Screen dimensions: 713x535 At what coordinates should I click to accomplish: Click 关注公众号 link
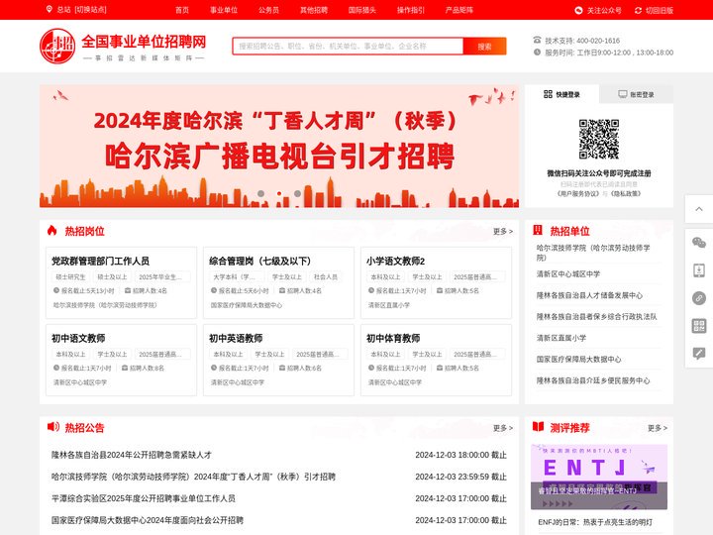coord(604,10)
